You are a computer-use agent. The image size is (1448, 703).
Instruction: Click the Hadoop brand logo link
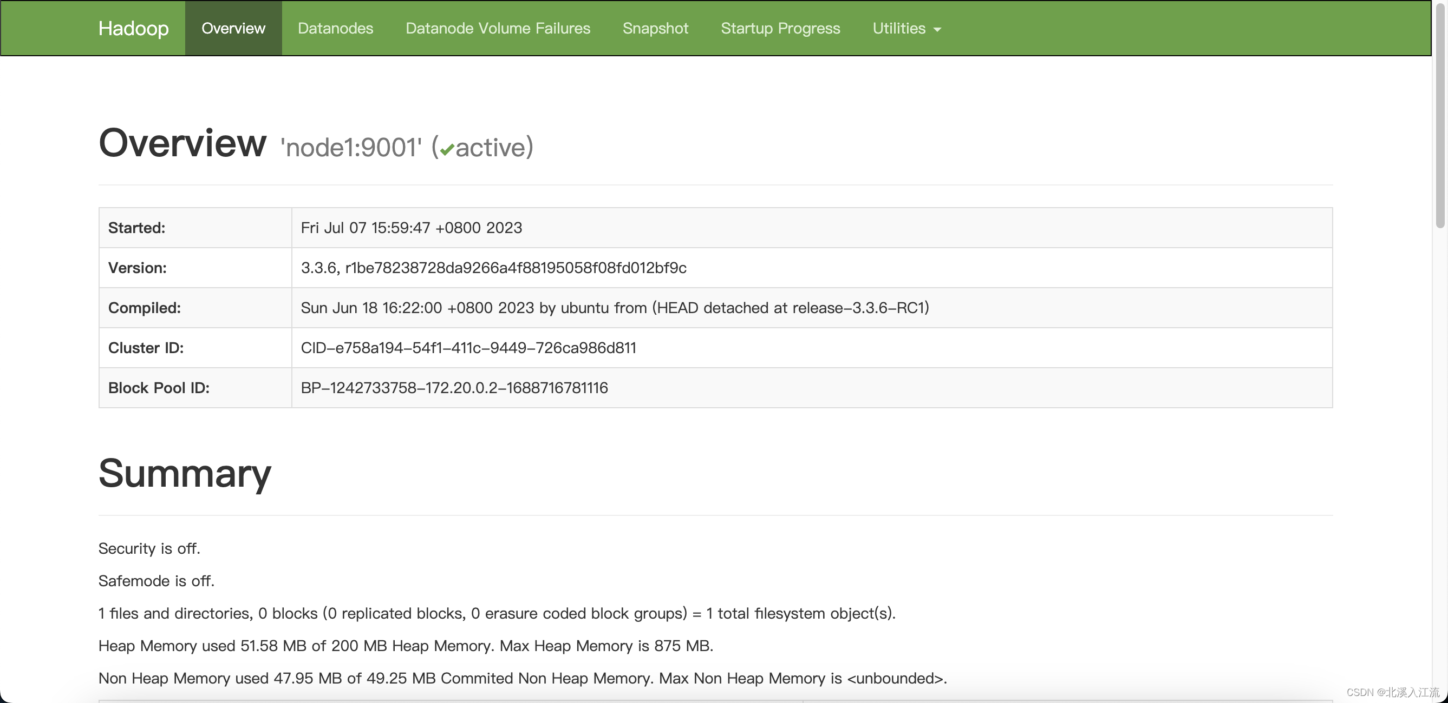(133, 28)
